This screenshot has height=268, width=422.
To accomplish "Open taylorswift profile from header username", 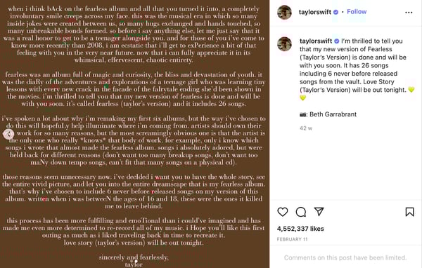I will tap(315, 12).
